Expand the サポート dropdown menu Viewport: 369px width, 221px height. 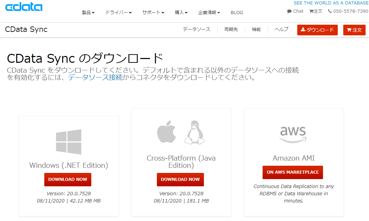pyautogui.click(x=153, y=12)
